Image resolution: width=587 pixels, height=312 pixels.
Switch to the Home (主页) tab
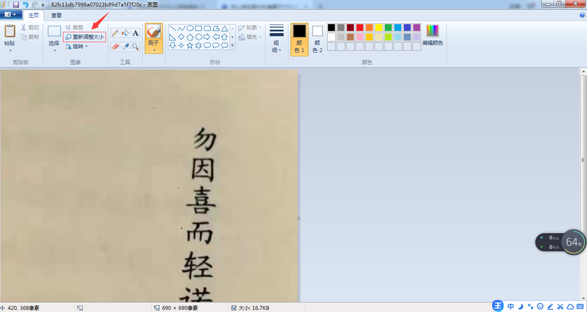click(34, 15)
